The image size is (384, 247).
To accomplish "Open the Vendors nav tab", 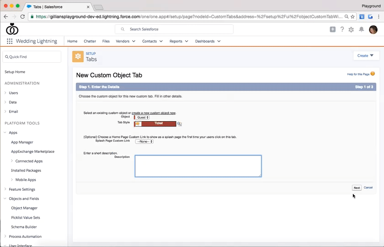I will (x=123, y=41).
